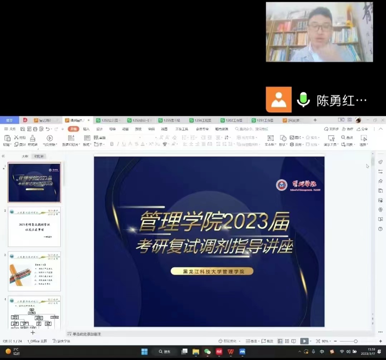Switch to slide sorter view in the status bar

click(x=287, y=341)
